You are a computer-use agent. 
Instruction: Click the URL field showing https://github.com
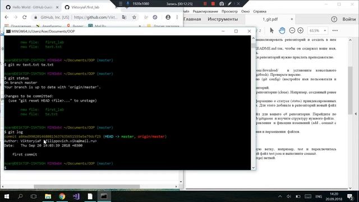(96, 17)
